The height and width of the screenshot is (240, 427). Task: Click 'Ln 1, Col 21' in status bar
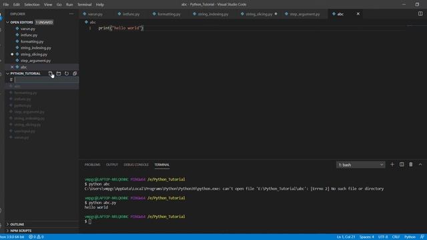[346, 237]
